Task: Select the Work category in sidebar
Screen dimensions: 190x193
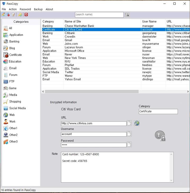Action: (x=10, y=121)
